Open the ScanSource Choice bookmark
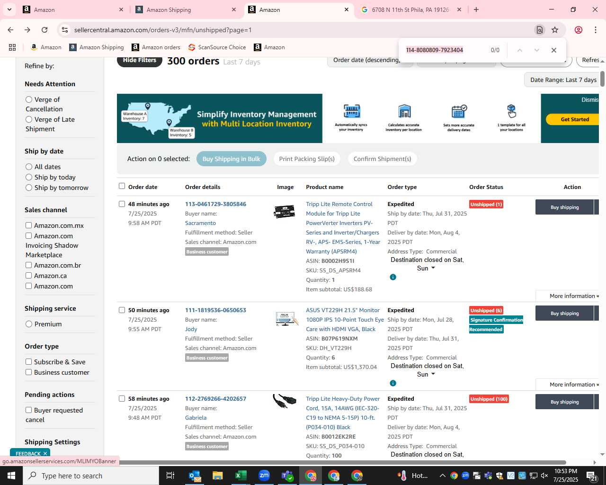Image resolution: width=606 pixels, height=485 pixels. pos(217,47)
